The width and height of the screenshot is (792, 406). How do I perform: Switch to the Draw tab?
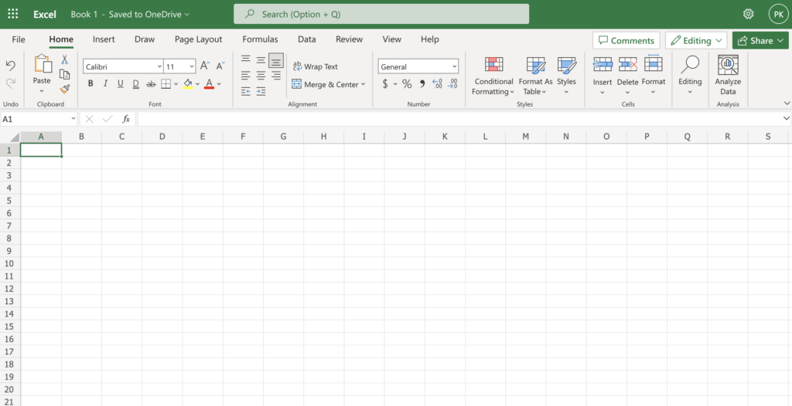[x=145, y=39]
